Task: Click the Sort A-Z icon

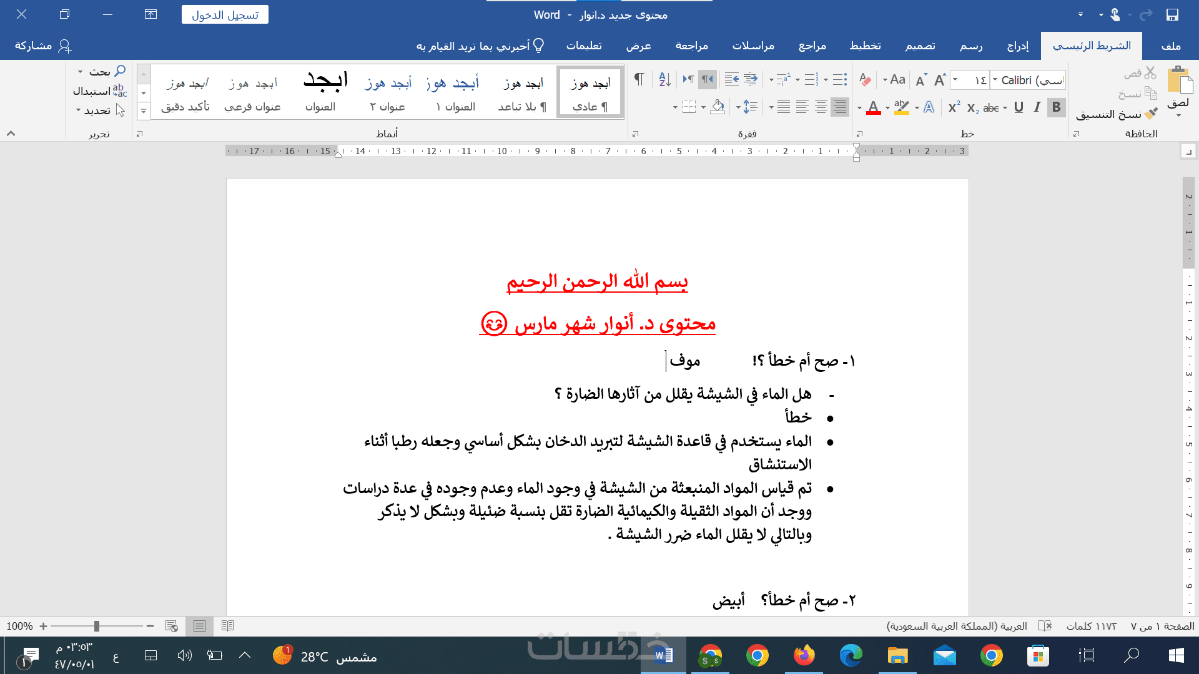Action: tap(664, 79)
